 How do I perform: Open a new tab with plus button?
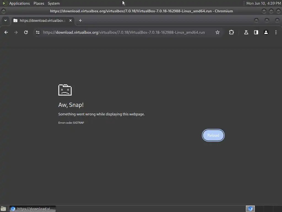coord(80,20)
